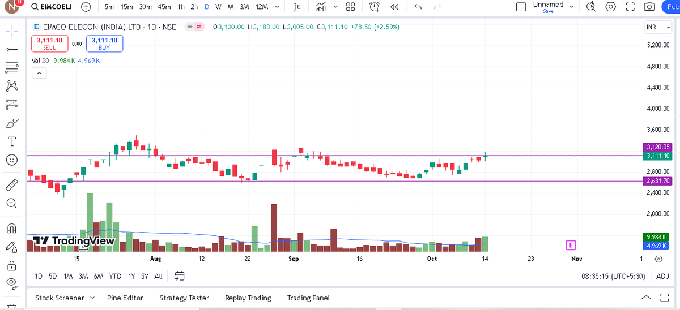Open the Stock Screener tab

coord(64,298)
